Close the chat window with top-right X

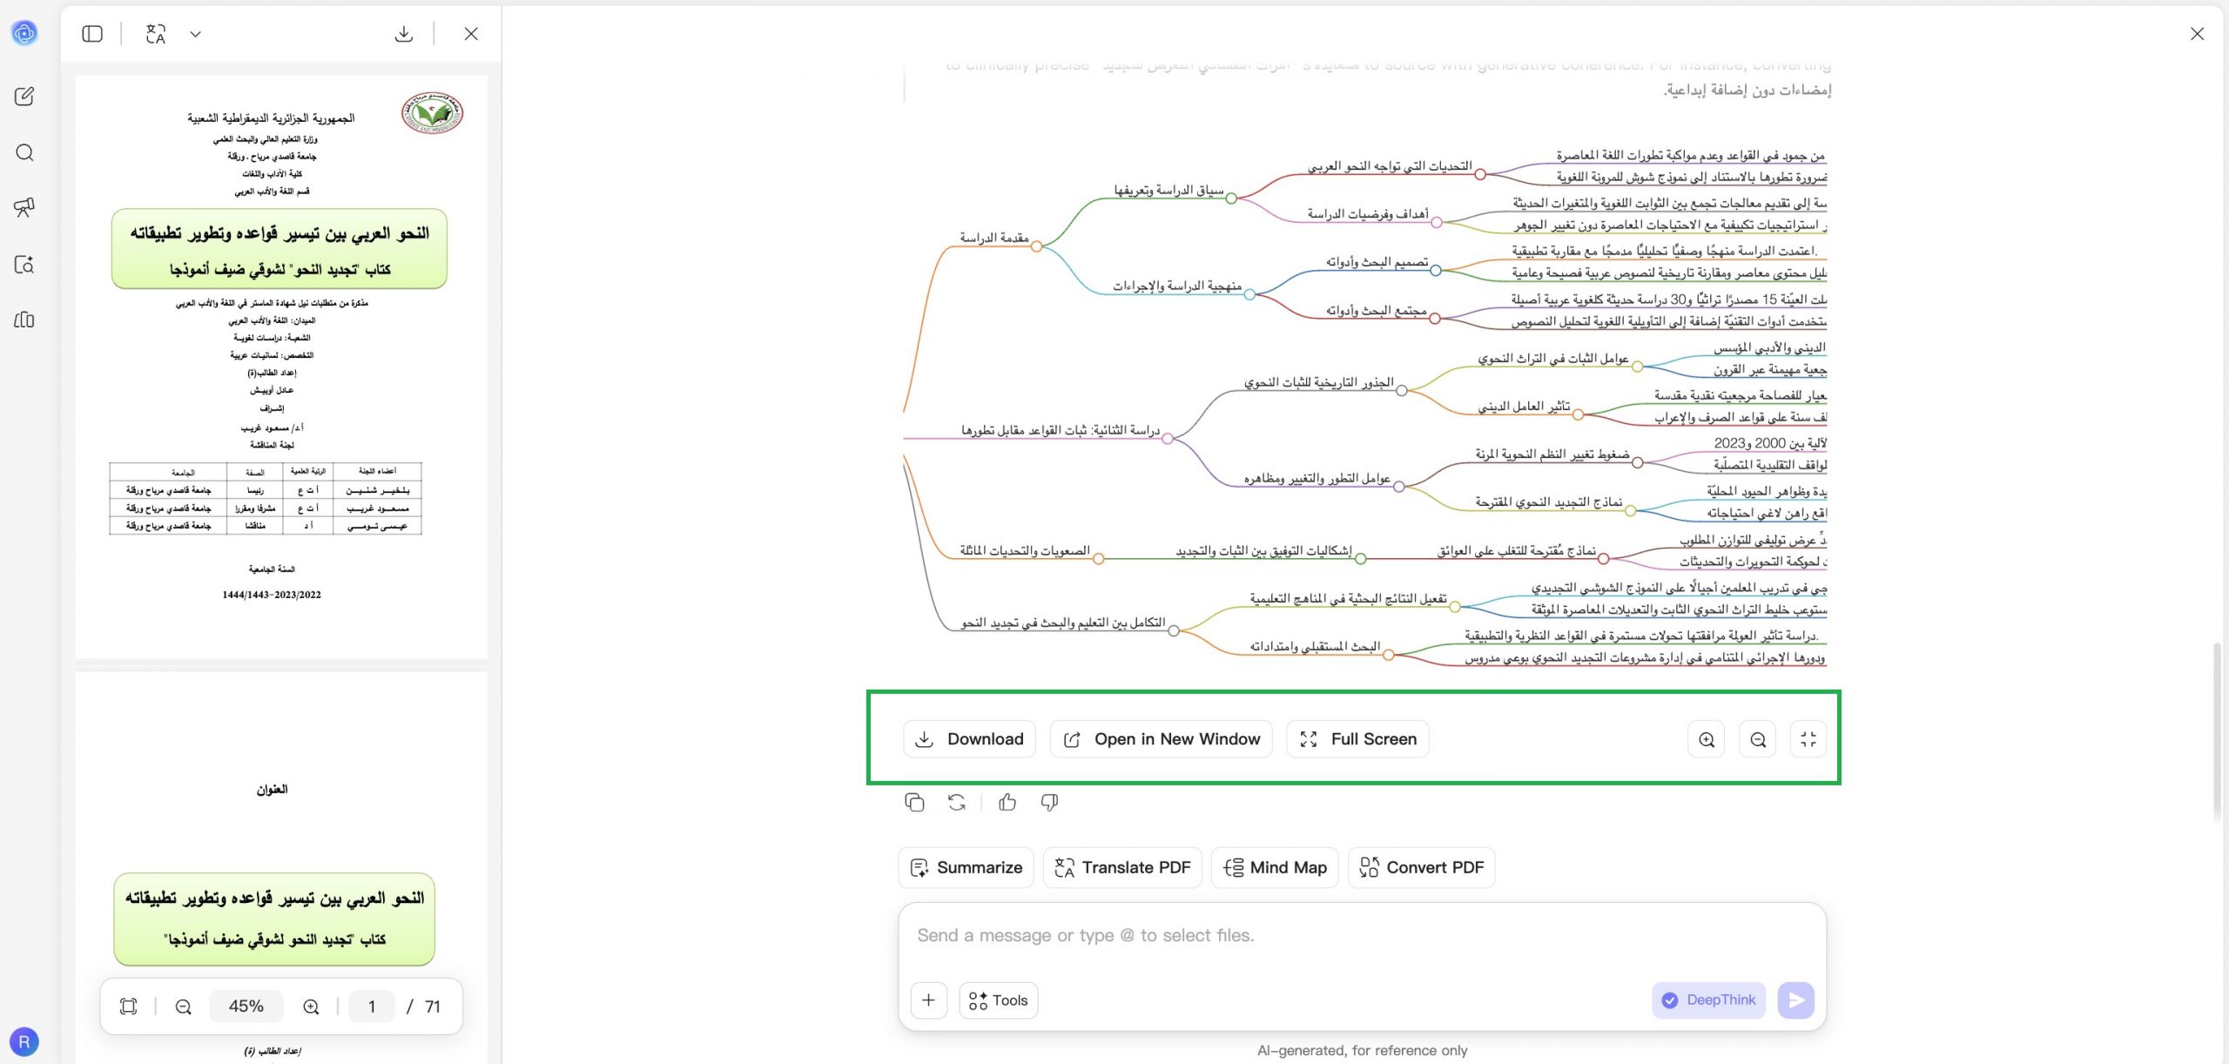tap(2197, 34)
